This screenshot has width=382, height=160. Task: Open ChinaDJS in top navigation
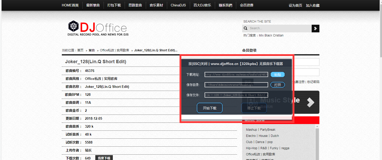(x=178, y=5)
